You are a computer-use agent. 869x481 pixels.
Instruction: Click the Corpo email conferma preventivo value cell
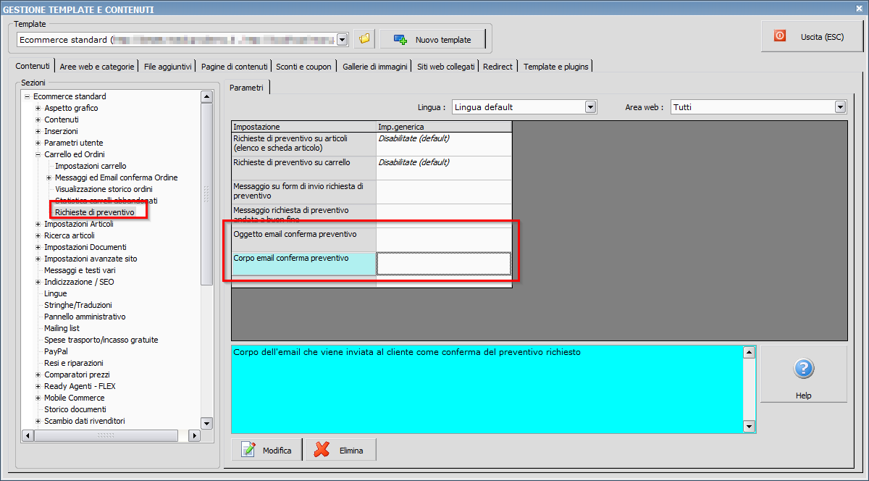pyautogui.click(x=444, y=264)
